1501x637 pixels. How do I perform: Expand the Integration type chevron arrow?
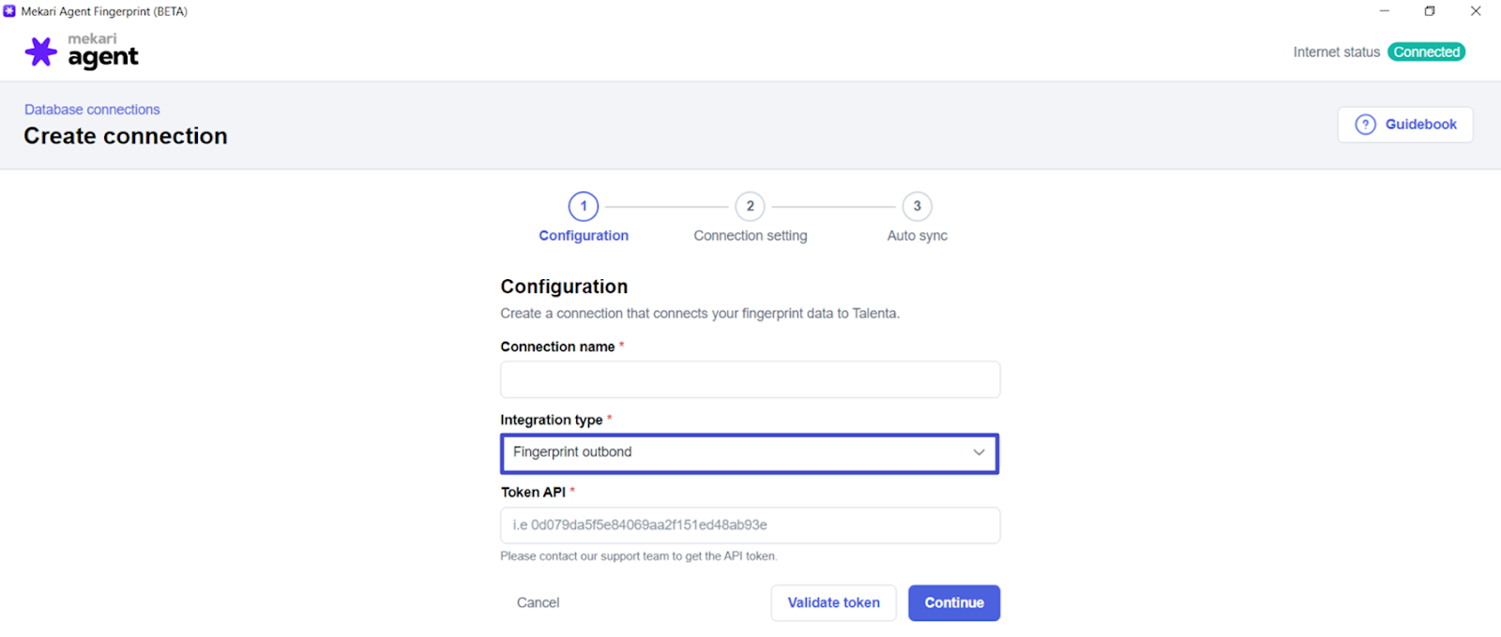978,452
